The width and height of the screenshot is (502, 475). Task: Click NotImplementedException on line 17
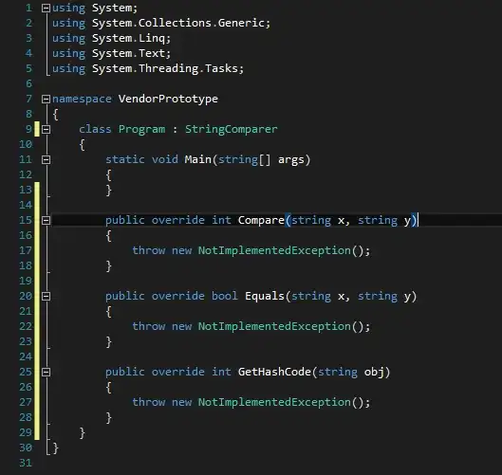point(274,250)
